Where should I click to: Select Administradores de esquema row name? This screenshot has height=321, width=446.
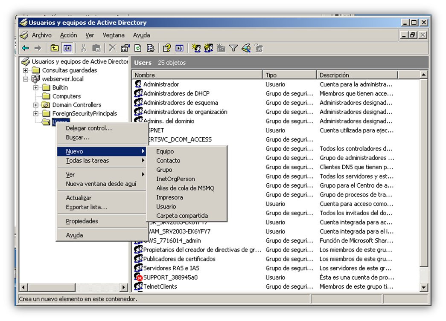pyautogui.click(x=181, y=103)
